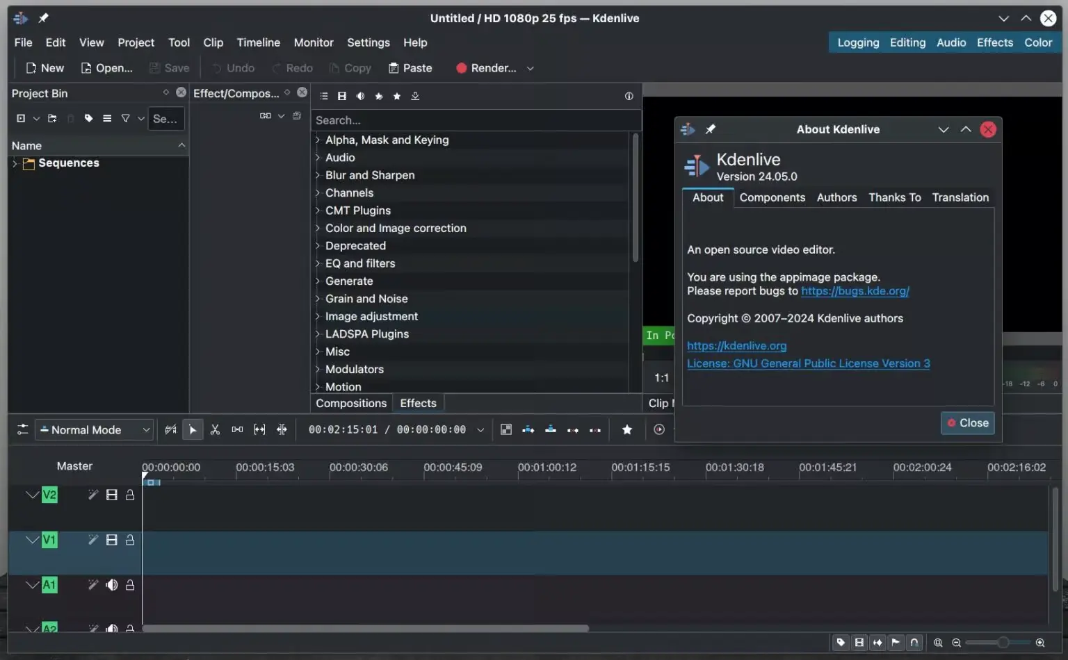Download new effects from the effects panel

415,96
